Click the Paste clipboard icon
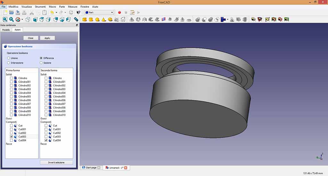Screen dimensions: 328x176 44,12
